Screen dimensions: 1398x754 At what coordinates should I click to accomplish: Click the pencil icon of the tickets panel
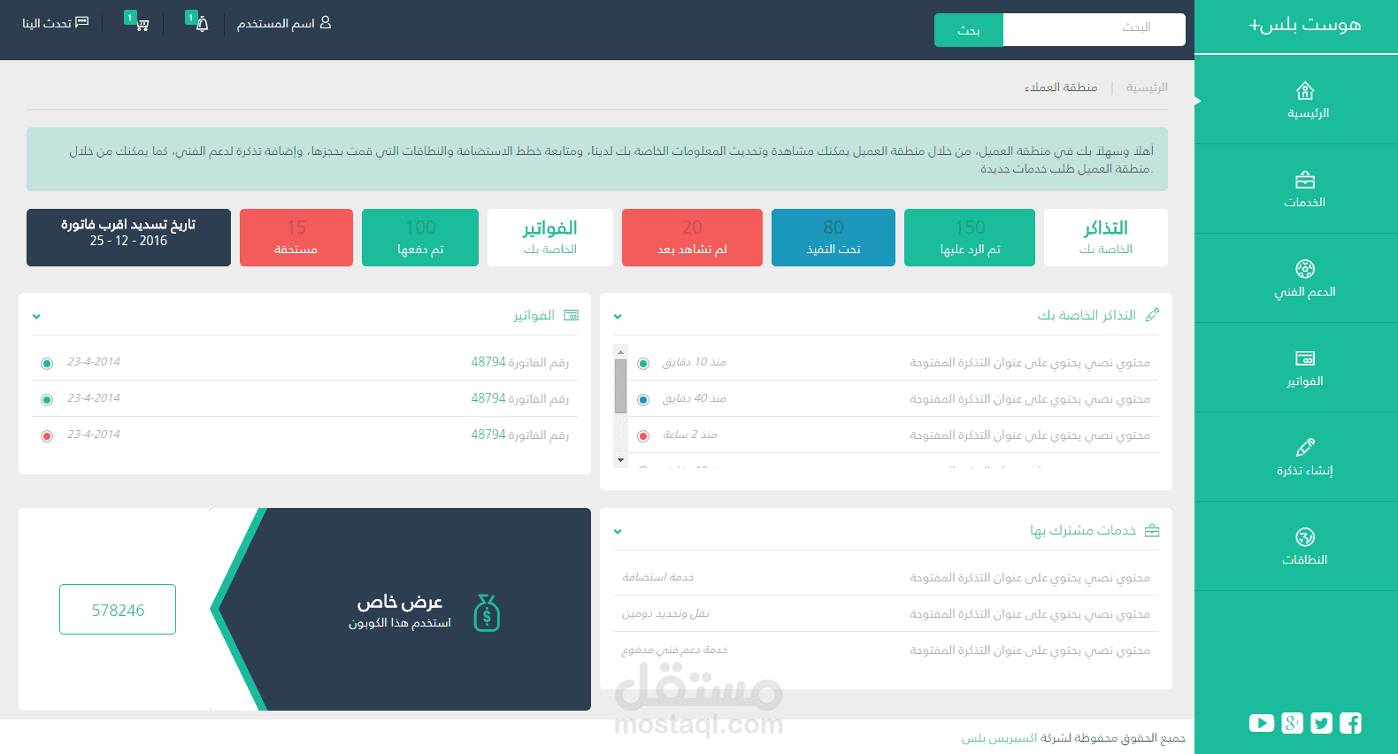pos(1152,315)
